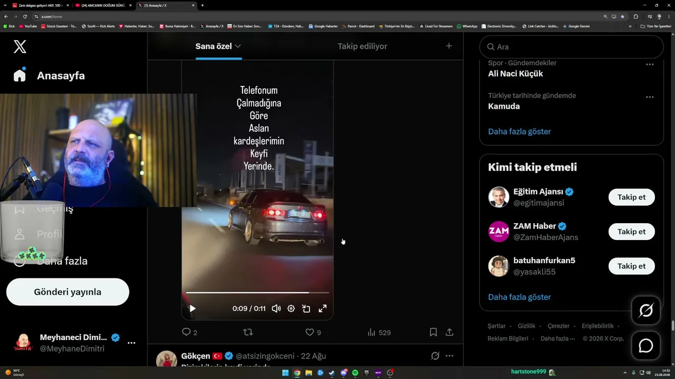Go back in the browser
This screenshot has width=675, height=379.
pyautogui.click(x=6, y=16)
